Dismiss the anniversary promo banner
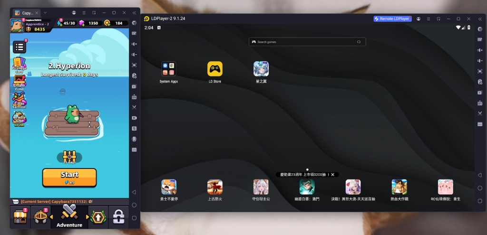This screenshot has height=235, width=487. pos(332,175)
